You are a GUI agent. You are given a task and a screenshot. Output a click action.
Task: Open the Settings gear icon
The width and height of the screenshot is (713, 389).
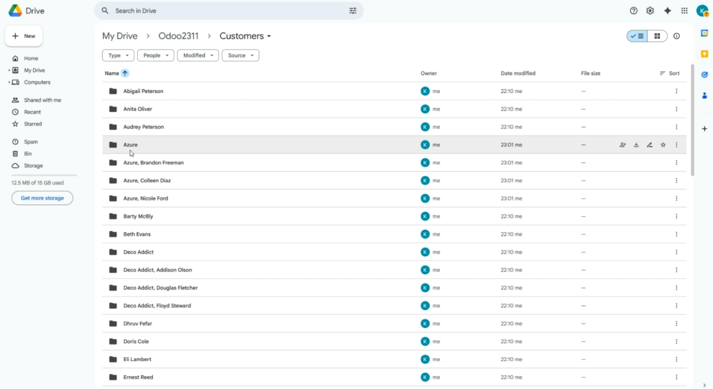point(650,11)
